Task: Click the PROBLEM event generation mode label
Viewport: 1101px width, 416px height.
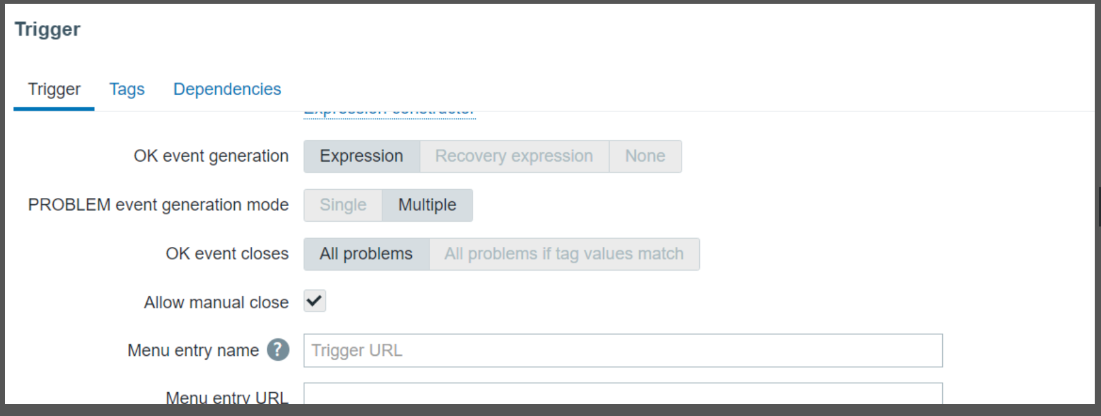Action: click(x=158, y=205)
